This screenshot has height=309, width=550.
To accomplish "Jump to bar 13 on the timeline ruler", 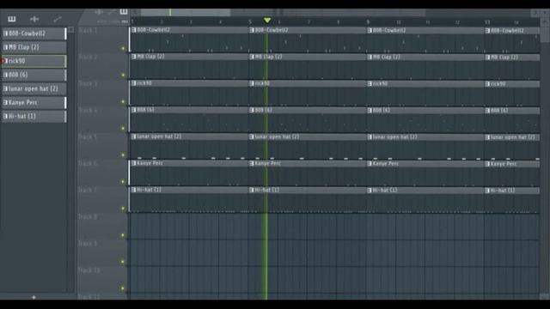I will (x=487, y=22).
